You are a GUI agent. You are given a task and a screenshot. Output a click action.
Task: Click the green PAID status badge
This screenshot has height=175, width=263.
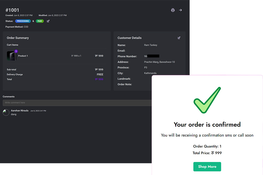coord(40,21)
